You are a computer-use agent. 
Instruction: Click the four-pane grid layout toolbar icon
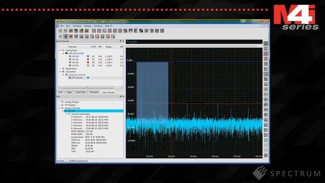pos(125,30)
